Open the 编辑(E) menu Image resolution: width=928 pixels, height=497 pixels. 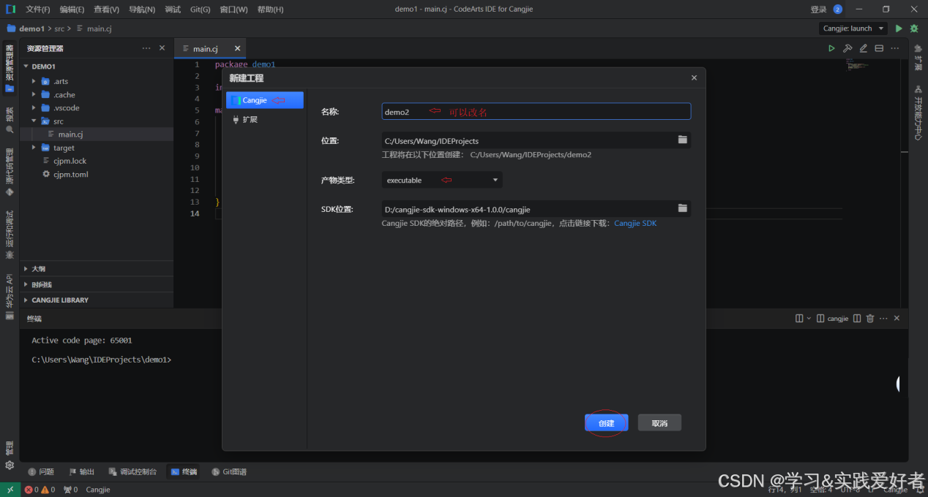coord(72,10)
